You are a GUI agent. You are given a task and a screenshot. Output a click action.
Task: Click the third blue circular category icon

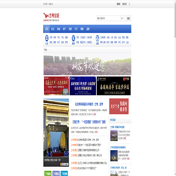click(97, 38)
